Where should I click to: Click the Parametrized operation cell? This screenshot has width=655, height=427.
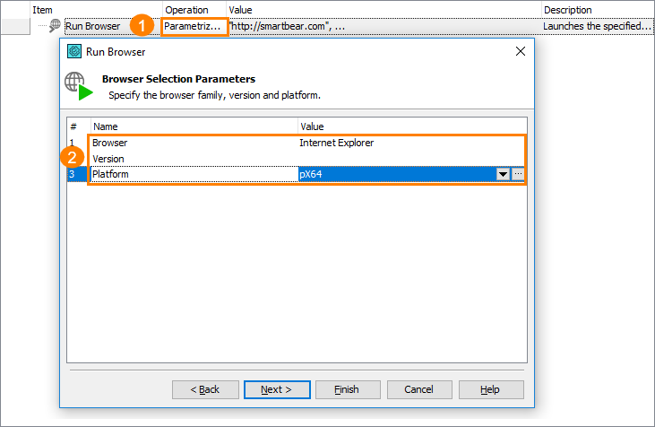click(x=192, y=26)
